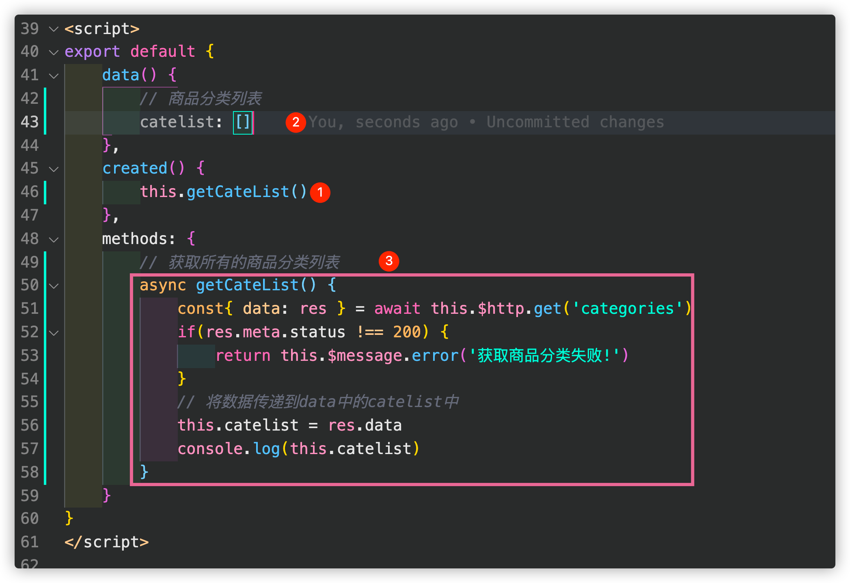Click the git blame annotation 'Uncommitted changes'
This screenshot has width=850, height=583.
point(575,122)
